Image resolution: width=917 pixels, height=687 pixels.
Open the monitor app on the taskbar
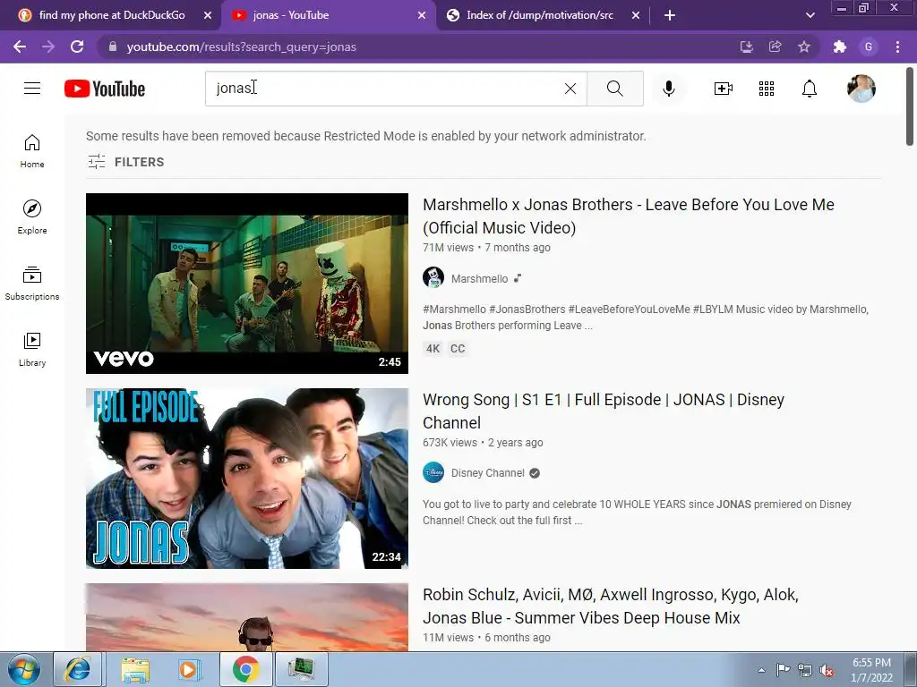[x=302, y=669]
